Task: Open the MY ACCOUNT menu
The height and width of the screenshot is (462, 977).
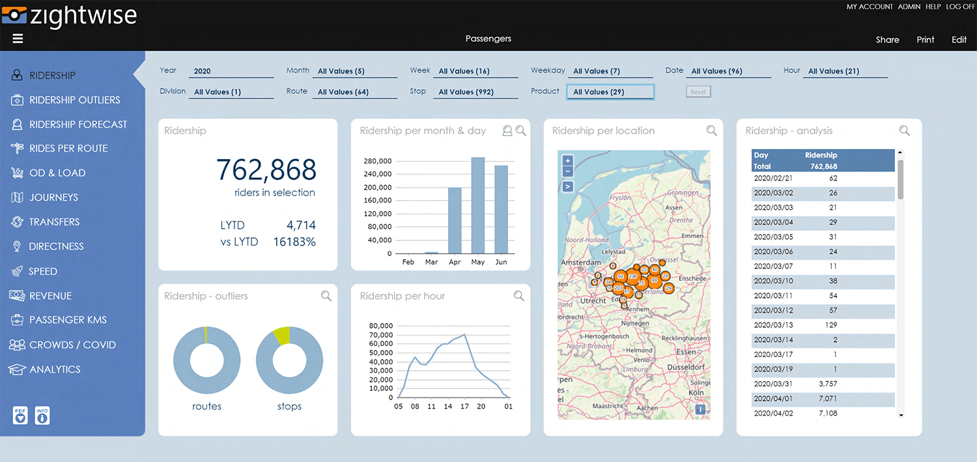Action: 870,7
